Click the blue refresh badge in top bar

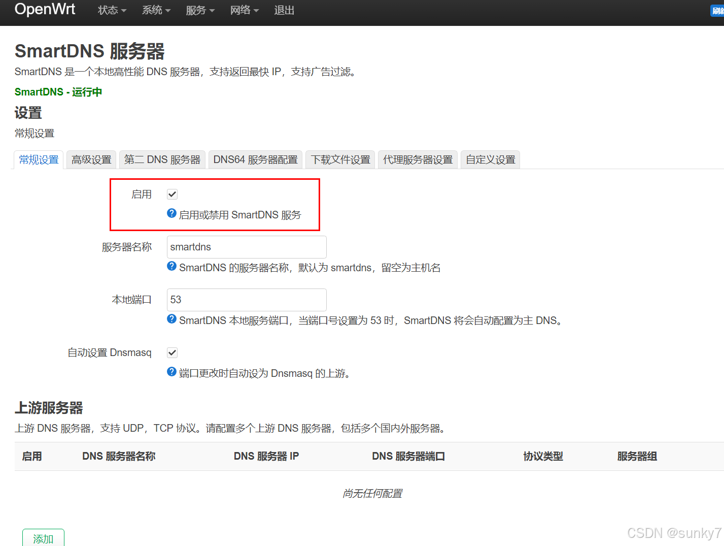[717, 11]
